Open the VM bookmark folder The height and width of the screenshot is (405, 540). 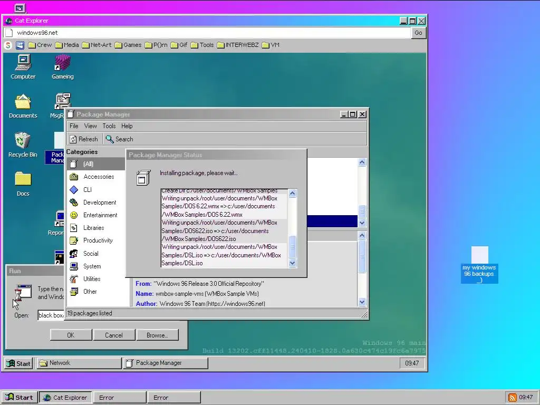click(271, 45)
